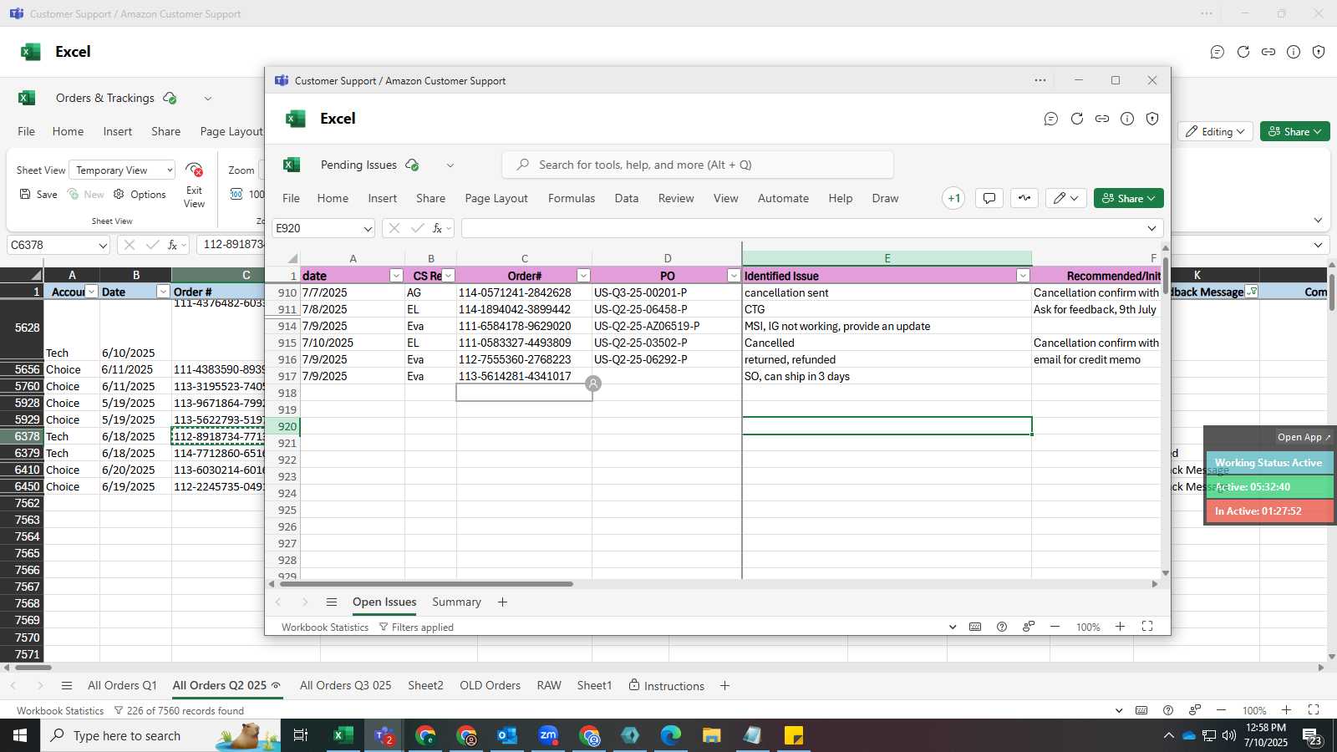Open sheet view Options in background Excel
The width and height of the screenshot is (1337, 752).
coord(140,195)
